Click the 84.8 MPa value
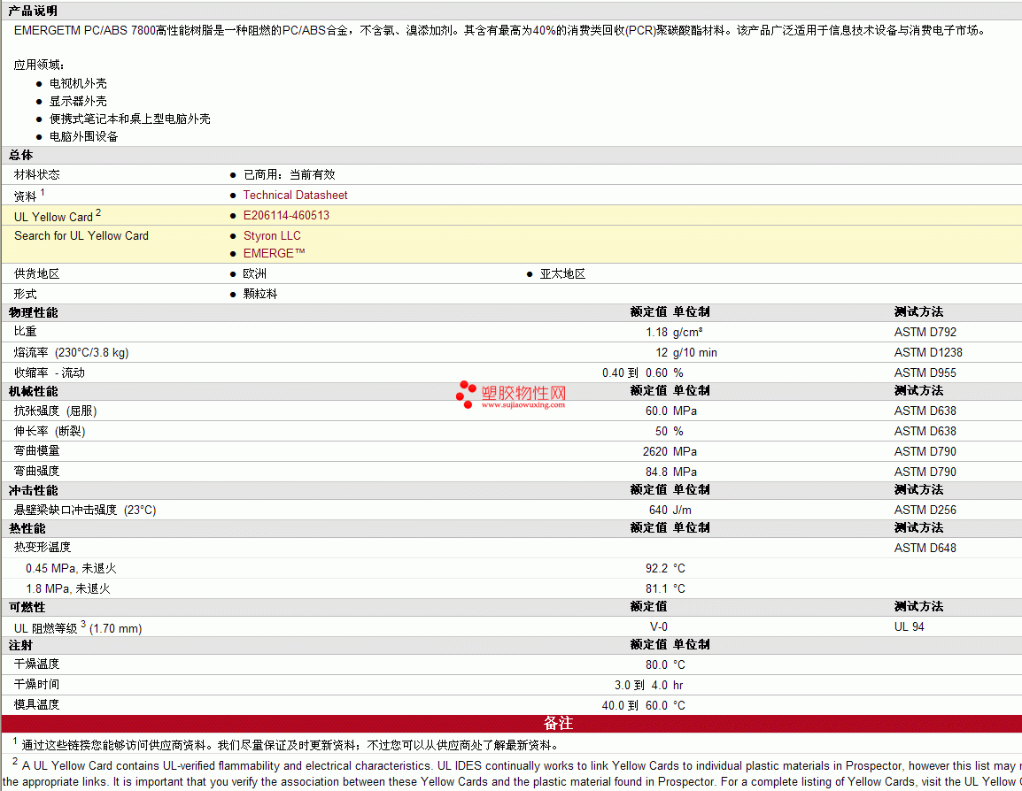The width and height of the screenshot is (1022, 791). pyautogui.click(x=671, y=472)
